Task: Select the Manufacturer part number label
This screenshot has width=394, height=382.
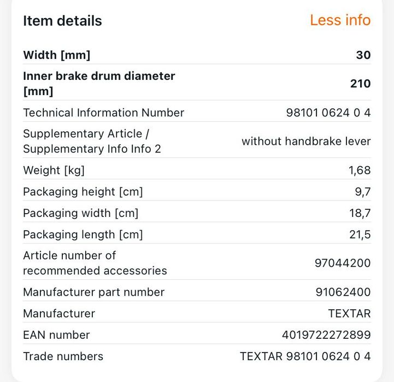Action: 93,292
